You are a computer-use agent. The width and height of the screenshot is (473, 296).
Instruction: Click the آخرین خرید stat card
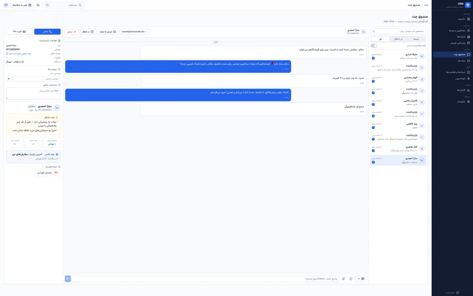[14, 142]
